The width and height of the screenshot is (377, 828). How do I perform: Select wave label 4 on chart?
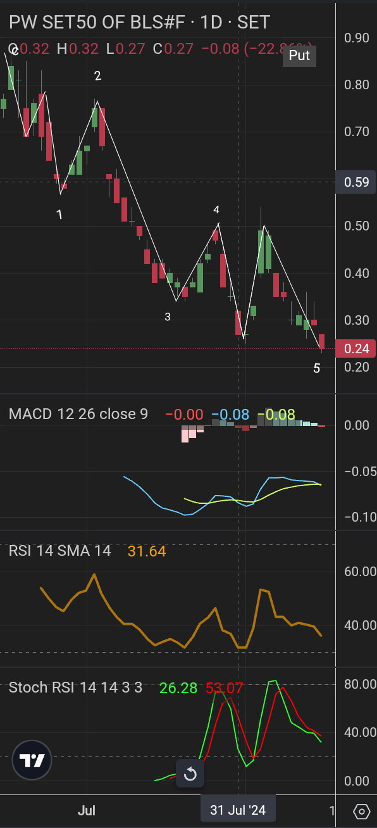point(216,210)
